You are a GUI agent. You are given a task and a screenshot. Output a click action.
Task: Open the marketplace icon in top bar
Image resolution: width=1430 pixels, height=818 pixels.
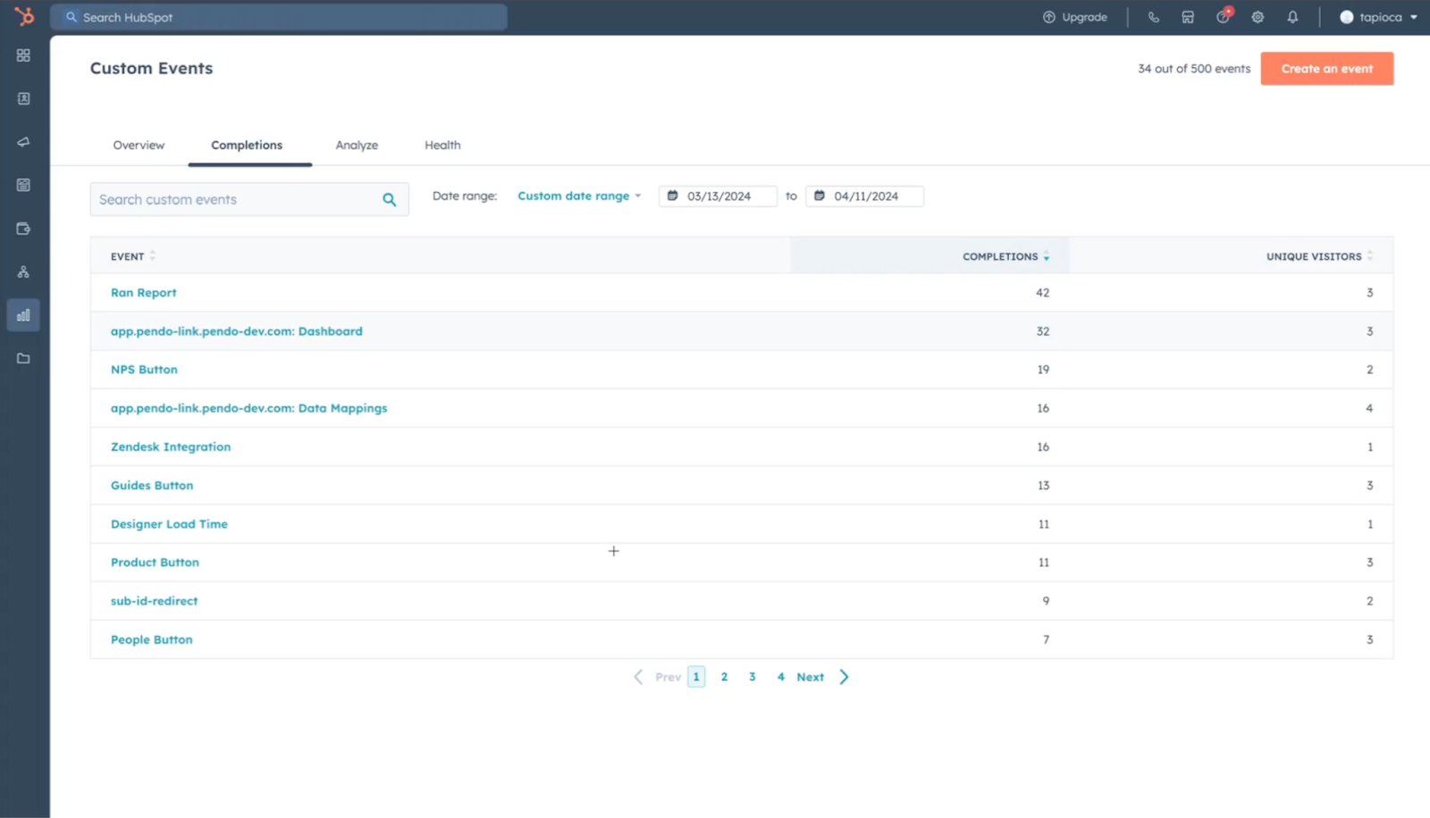click(1188, 17)
